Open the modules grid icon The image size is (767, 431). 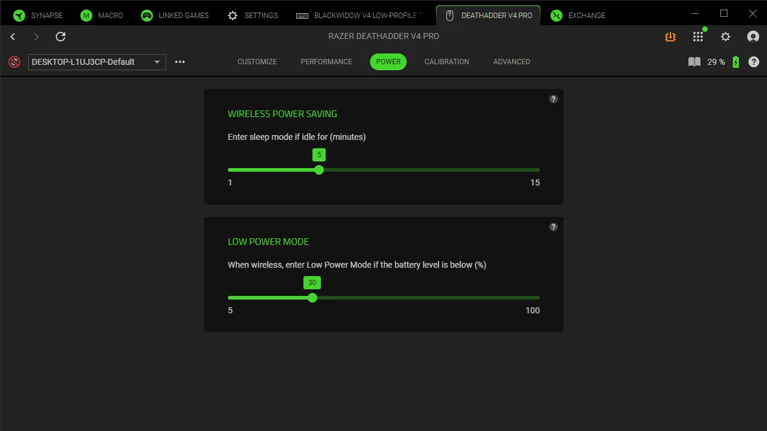(698, 37)
